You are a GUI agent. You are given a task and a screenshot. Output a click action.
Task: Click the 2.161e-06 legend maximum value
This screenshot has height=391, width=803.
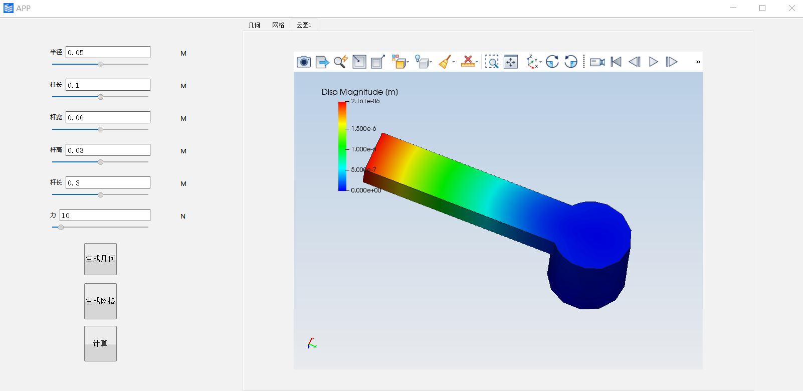tap(365, 101)
